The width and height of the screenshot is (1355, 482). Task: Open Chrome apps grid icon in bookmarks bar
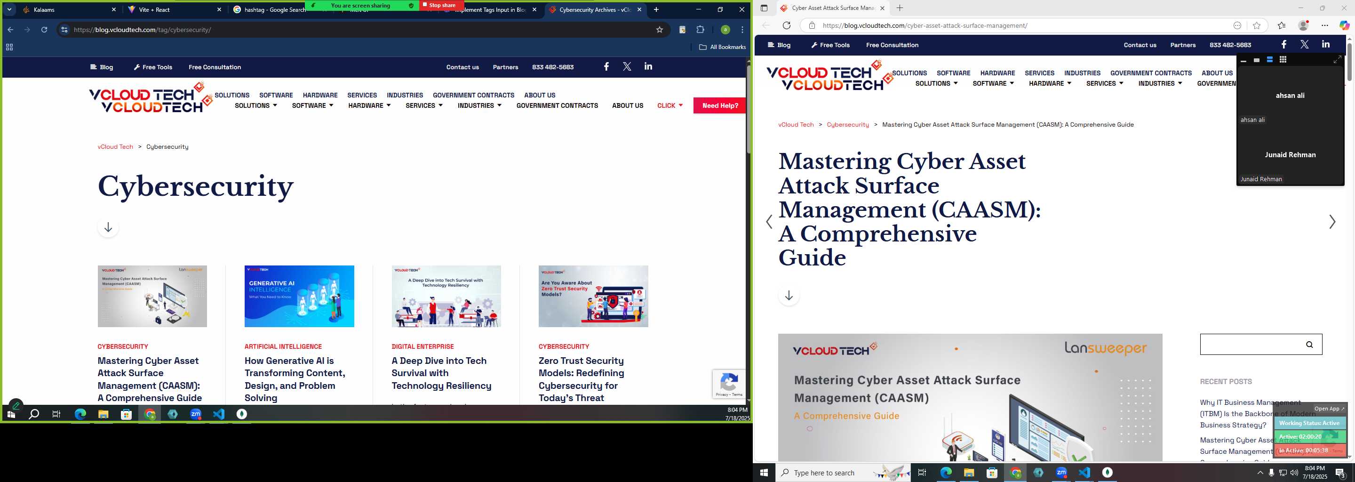(x=9, y=47)
